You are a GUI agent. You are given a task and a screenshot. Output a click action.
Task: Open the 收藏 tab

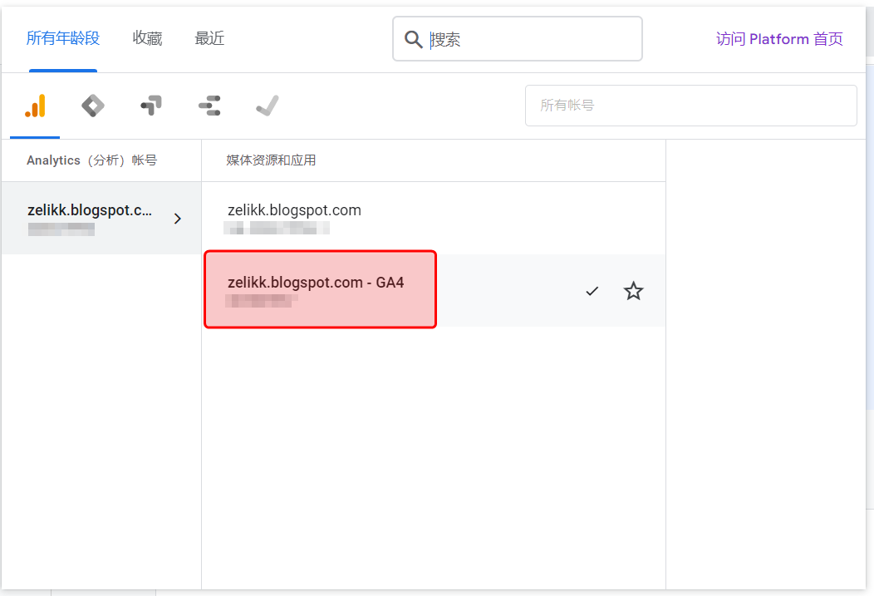click(147, 38)
